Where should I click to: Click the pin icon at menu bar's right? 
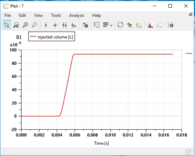pyautogui.click(x=191, y=14)
